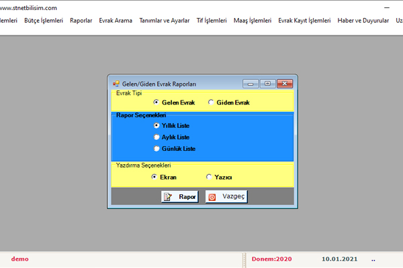Image resolution: width=403 pixels, height=268 pixels.
Task: Open the Evrak Arama menu
Action: click(116, 21)
